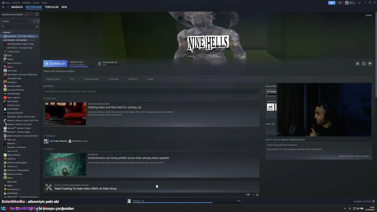This screenshot has width=377, height=212.
Task: Open the Topluluk Merkezi link
Action: click(x=91, y=79)
